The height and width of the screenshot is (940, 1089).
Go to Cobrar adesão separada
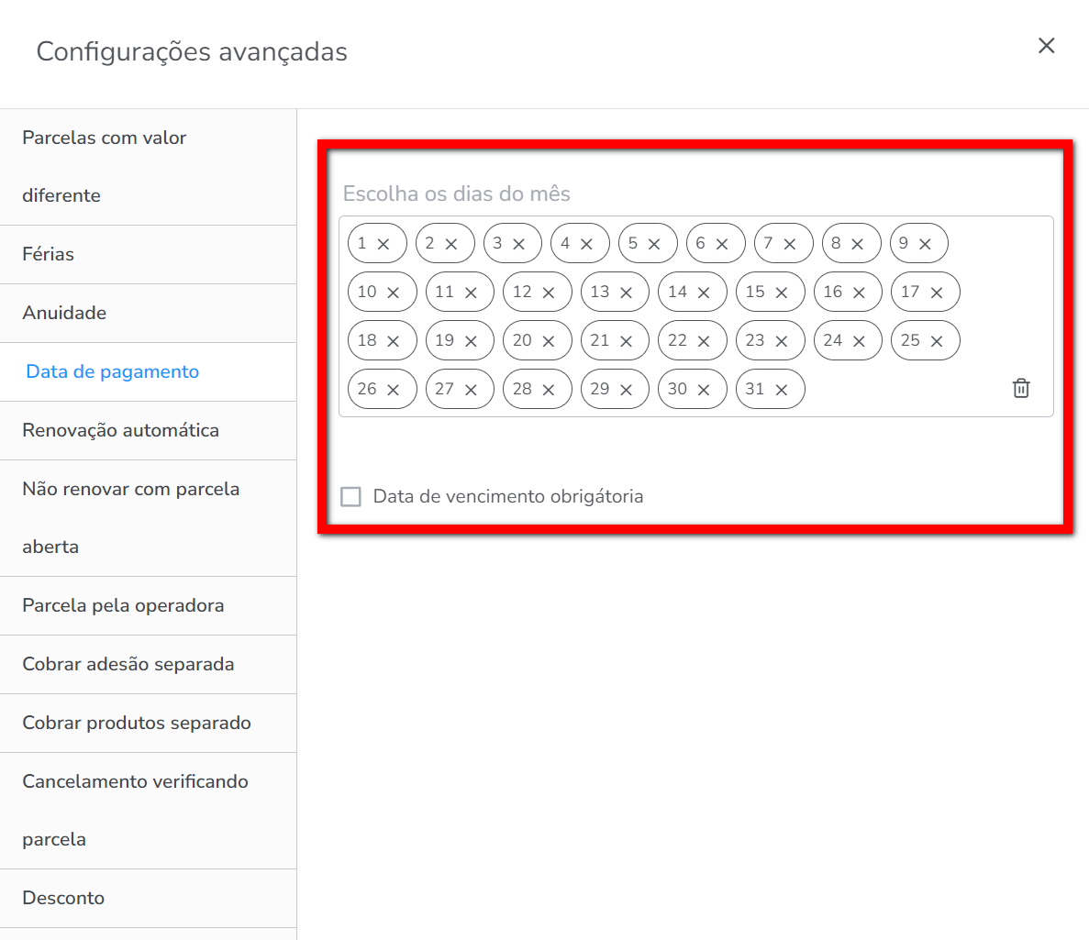[x=128, y=664]
